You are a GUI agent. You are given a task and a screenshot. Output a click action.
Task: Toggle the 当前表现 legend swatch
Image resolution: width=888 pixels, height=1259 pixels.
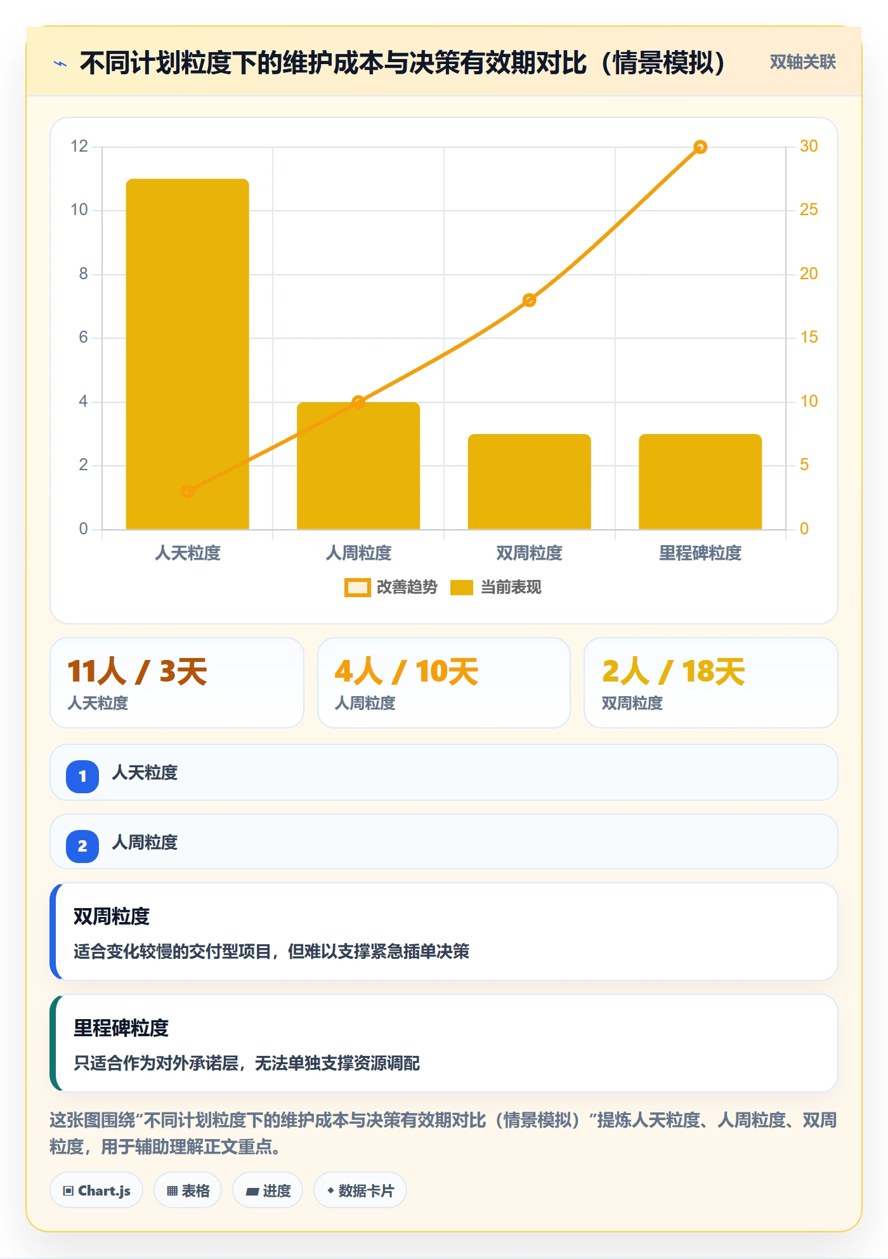[x=461, y=588]
